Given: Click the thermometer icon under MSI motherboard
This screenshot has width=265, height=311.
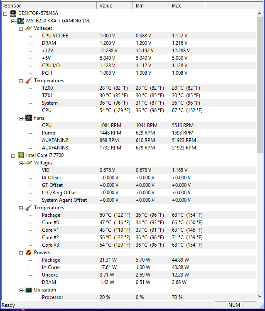Looking at the screenshot, I should (x=29, y=81).
